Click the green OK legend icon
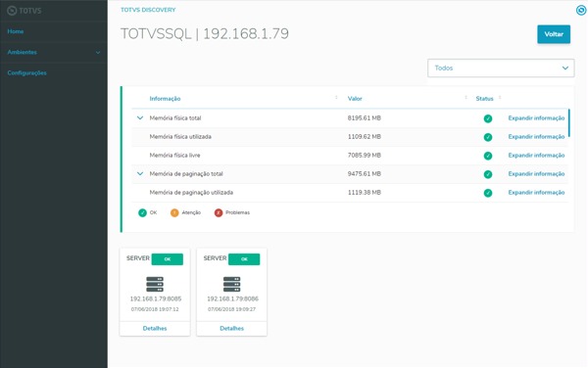Image resolution: width=588 pixels, height=368 pixels. pos(142,212)
